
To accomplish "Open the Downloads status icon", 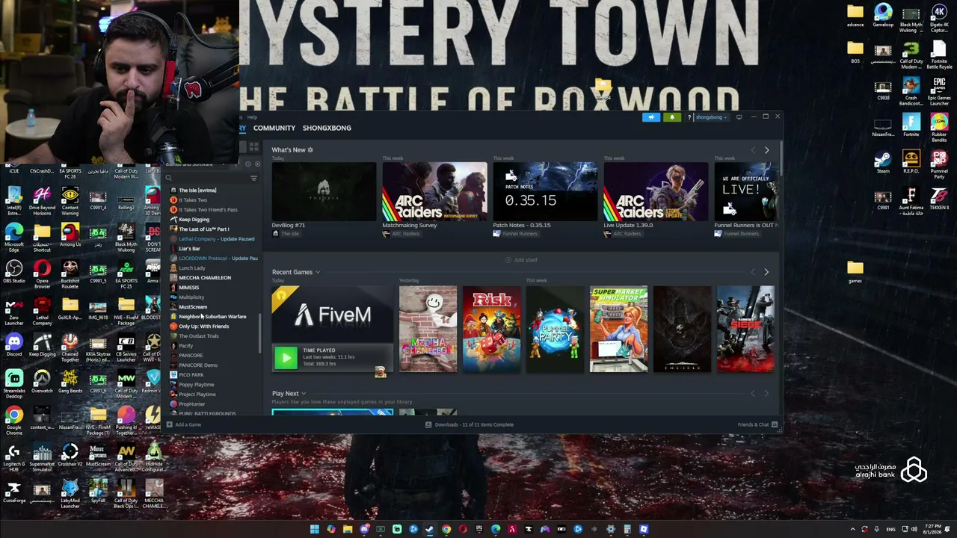I will 428,424.
